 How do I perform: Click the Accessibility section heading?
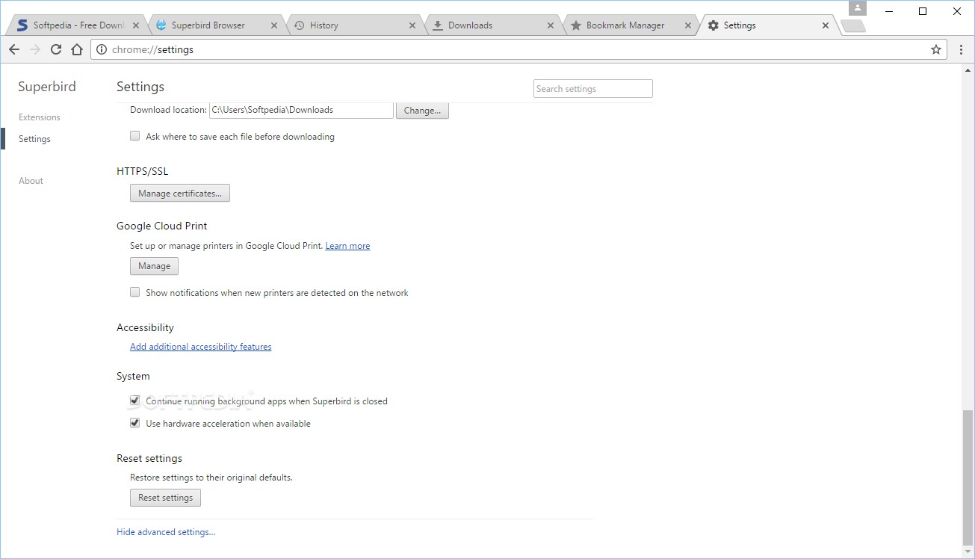tap(145, 327)
